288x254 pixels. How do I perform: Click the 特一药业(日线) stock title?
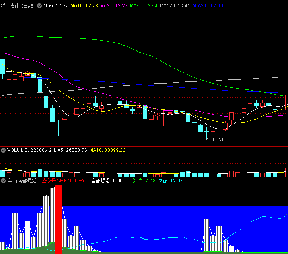(x=18, y=6)
